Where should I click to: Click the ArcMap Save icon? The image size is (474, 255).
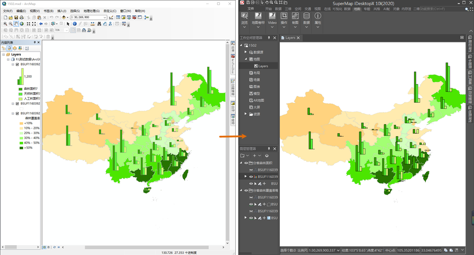pyautogui.click(x=16, y=17)
